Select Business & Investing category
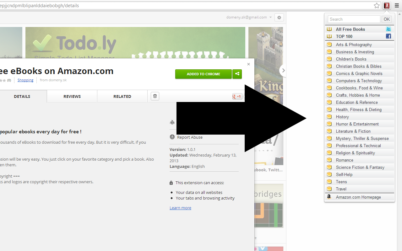Image resolution: width=402 pixels, height=251 pixels. point(360,52)
